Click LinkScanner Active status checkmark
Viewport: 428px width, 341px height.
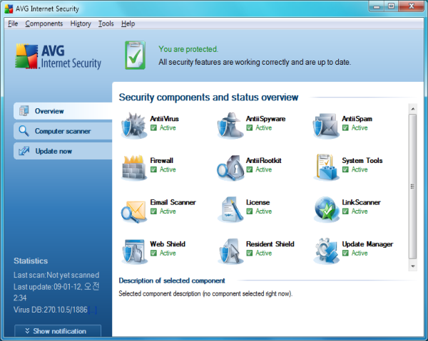pyautogui.click(x=345, y=211)
